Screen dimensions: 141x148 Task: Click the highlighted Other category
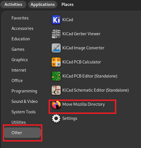[22, 132]
